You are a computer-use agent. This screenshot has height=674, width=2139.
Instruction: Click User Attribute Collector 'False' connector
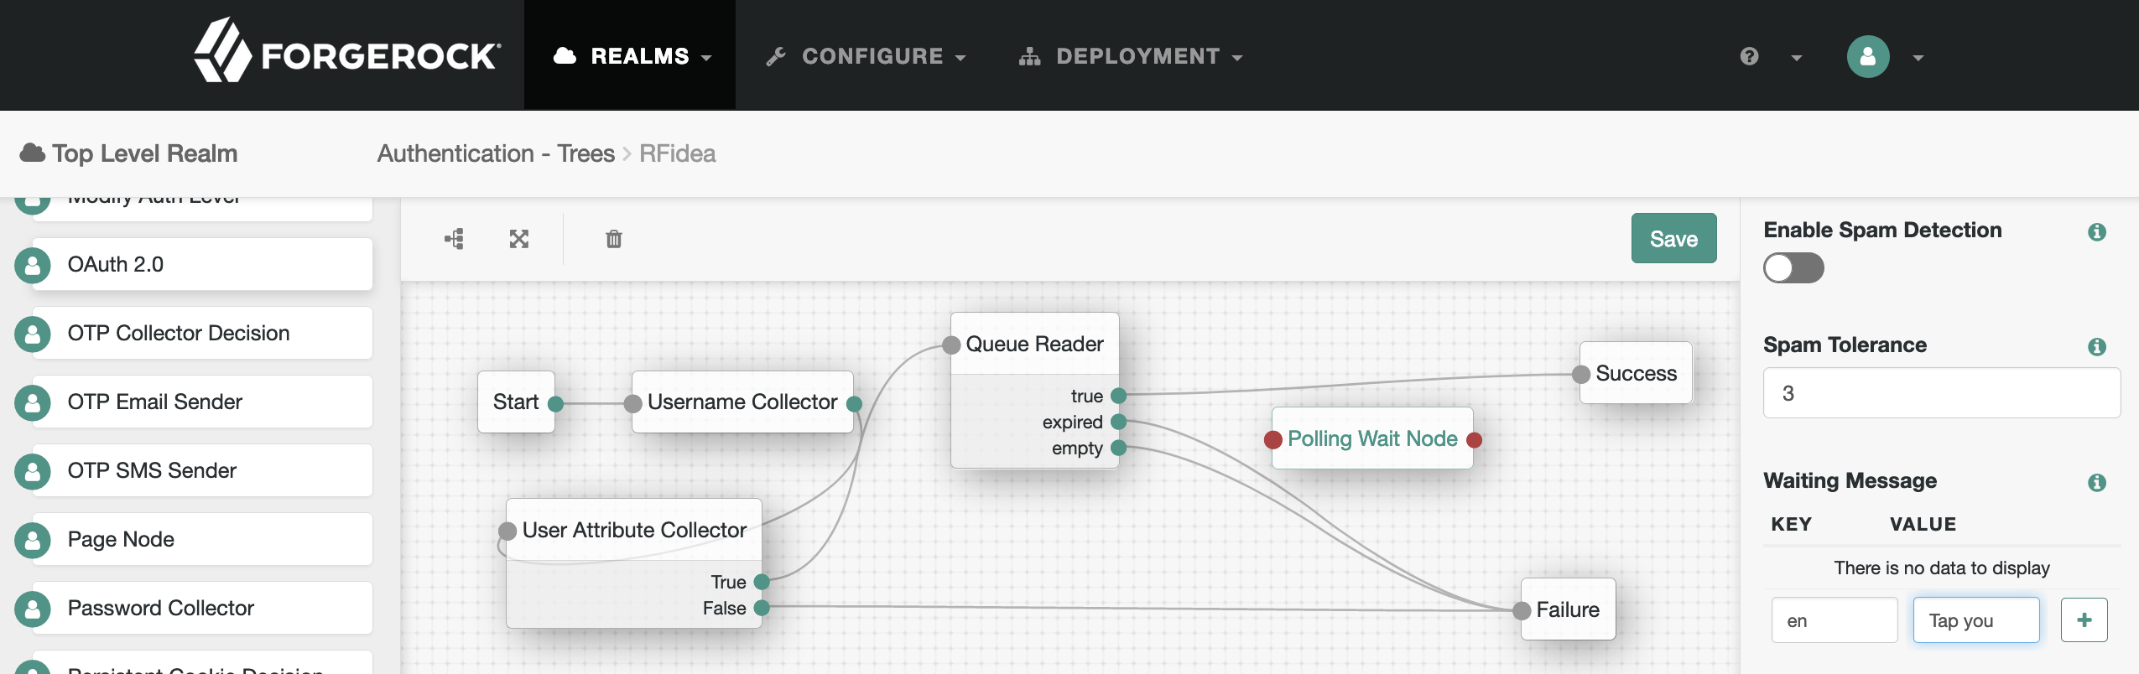click(x=762, y=608)
